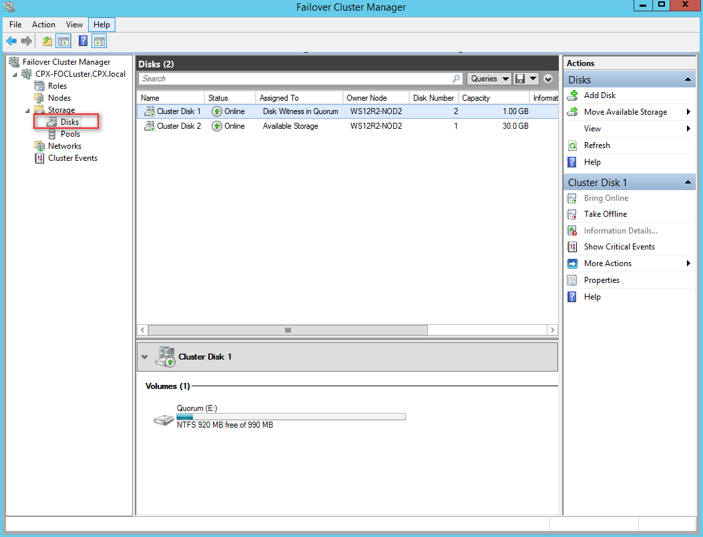
Task: Click the Help icon under Cluster Disk 1 actions
Action: tap(572, 297)
